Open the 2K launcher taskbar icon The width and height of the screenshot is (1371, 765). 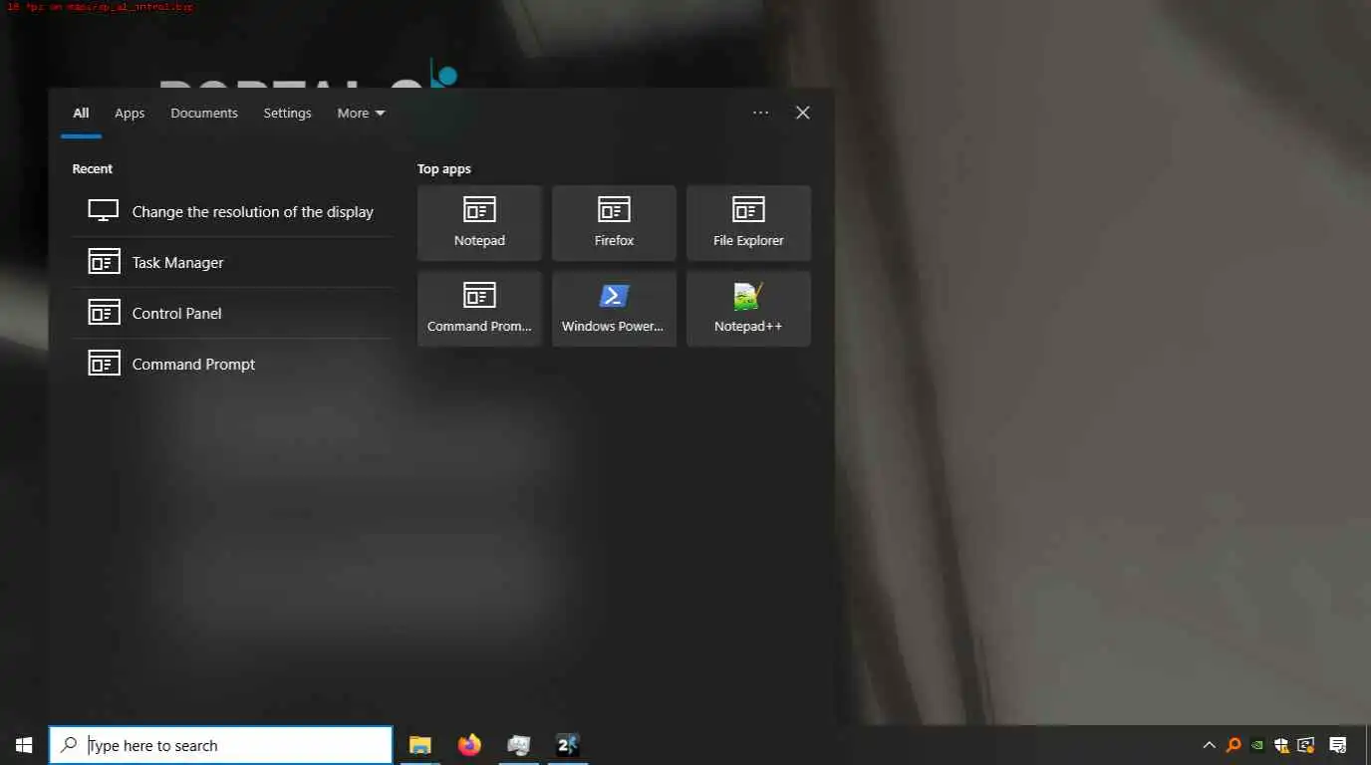[567, 745]
